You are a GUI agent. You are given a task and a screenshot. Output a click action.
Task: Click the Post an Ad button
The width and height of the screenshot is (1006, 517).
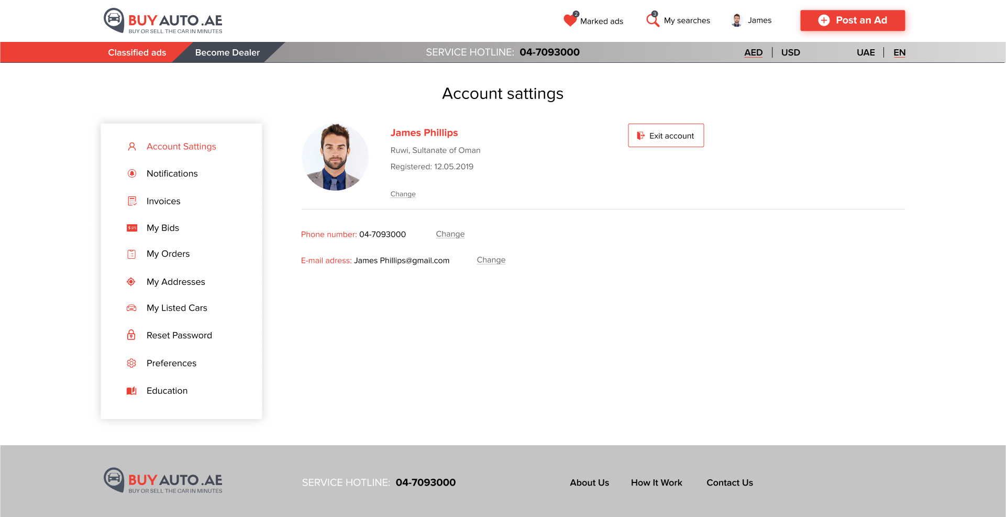click(853, 20)
